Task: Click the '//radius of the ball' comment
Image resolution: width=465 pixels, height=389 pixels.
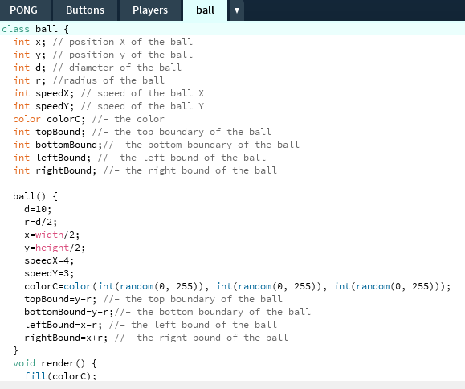Action: coord(108,80)
